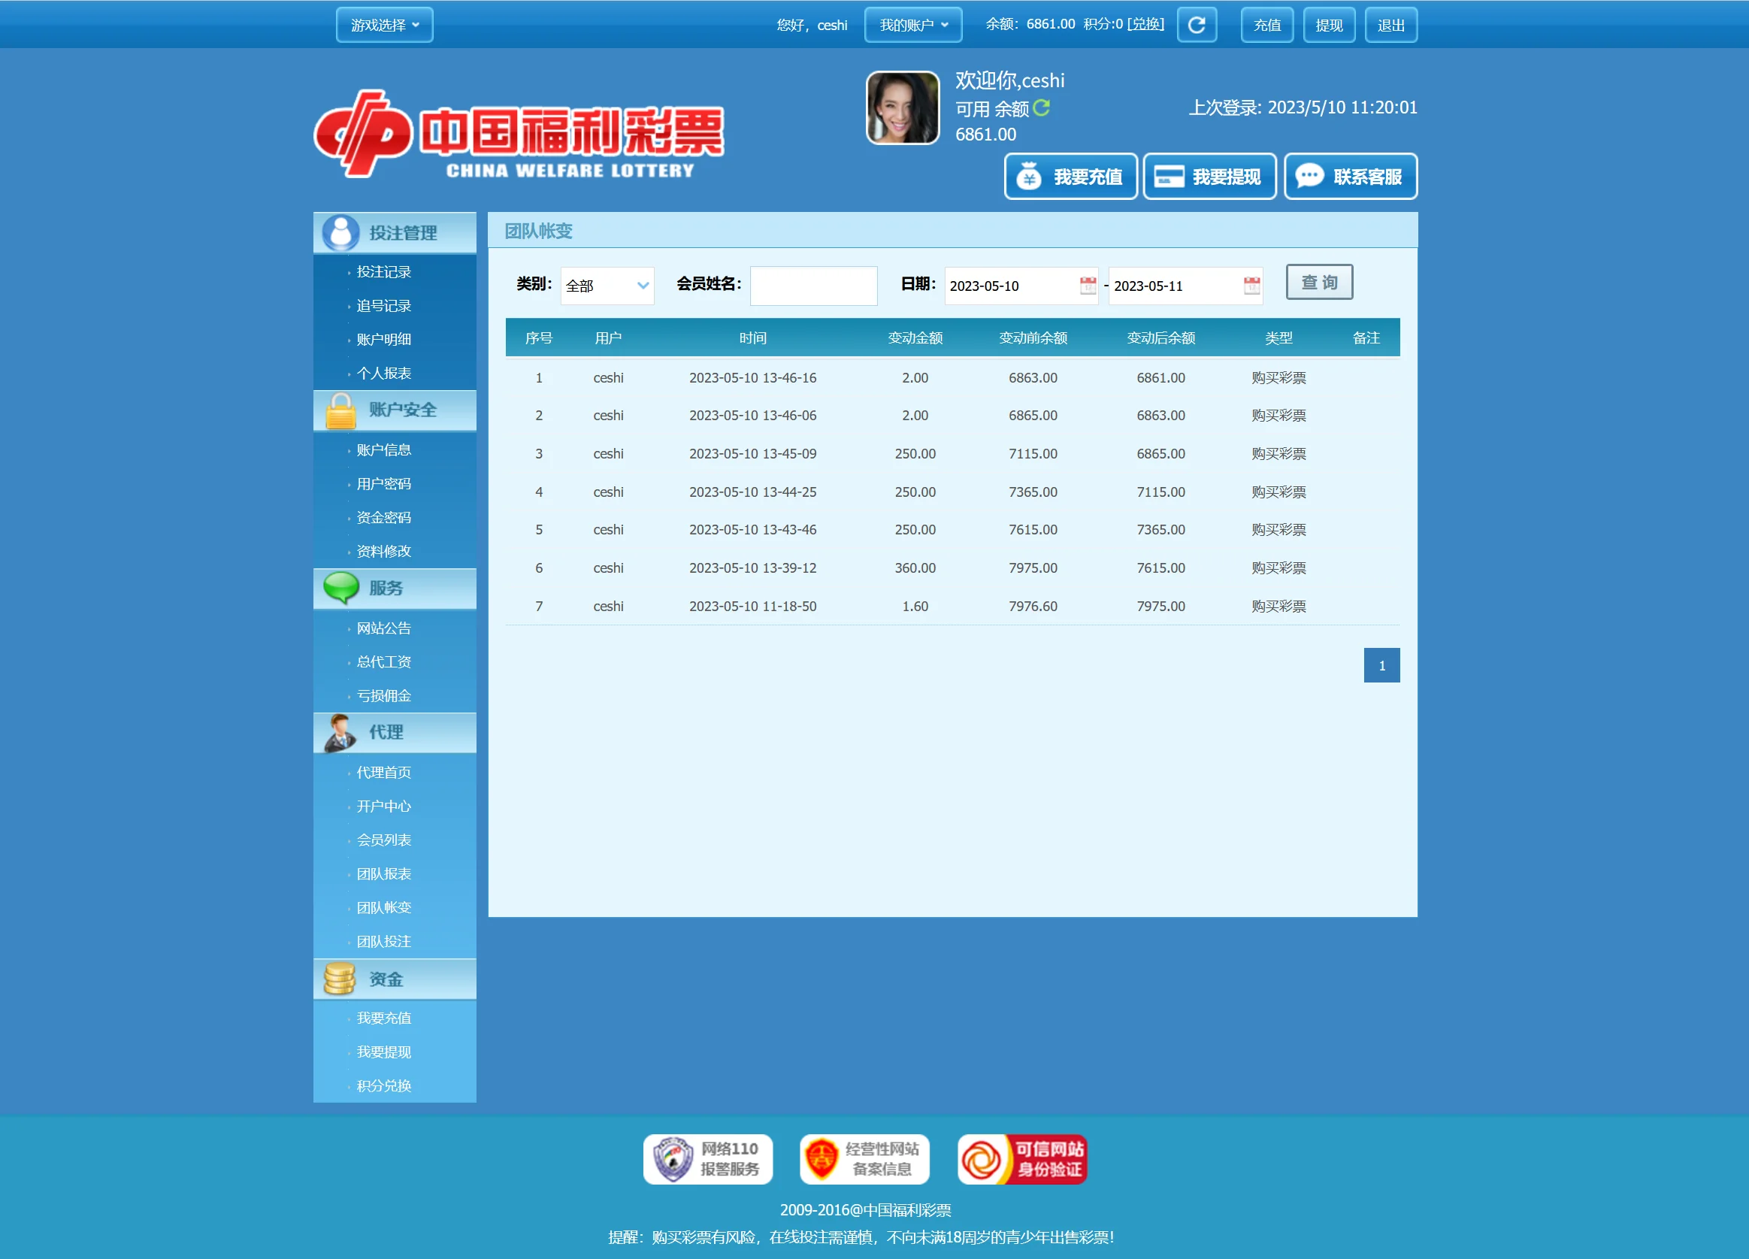Viewport: 1749px width, 1259px height.
Task: Open the start date calendar icon
Action: tap(1088, 286)
